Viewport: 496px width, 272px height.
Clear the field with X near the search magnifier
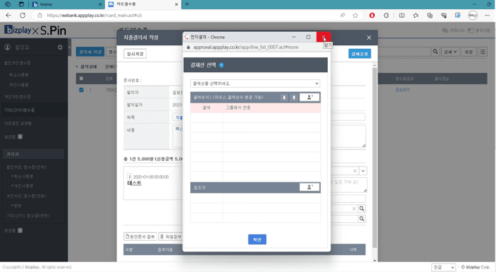354,208
